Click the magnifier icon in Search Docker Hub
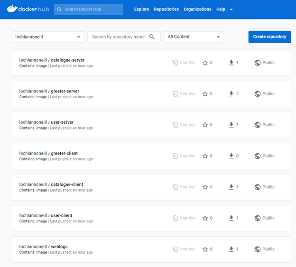Screen dimensions: 296x267 tap(59, 9)
